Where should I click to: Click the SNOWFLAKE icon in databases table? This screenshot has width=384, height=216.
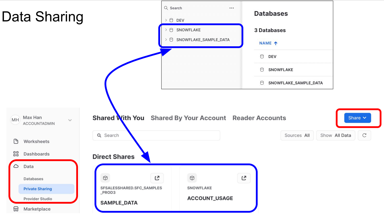pos(262,70)
